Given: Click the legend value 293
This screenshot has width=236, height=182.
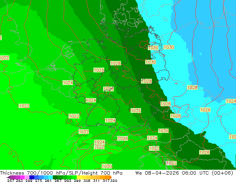Looking at the screenshot, I should 67,181.
